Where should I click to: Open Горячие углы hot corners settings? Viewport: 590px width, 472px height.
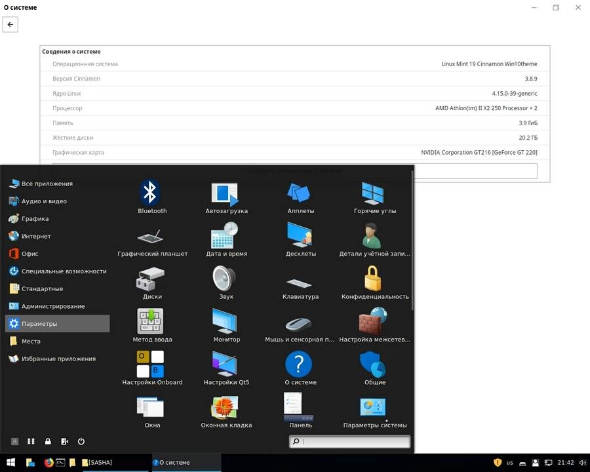375,197
